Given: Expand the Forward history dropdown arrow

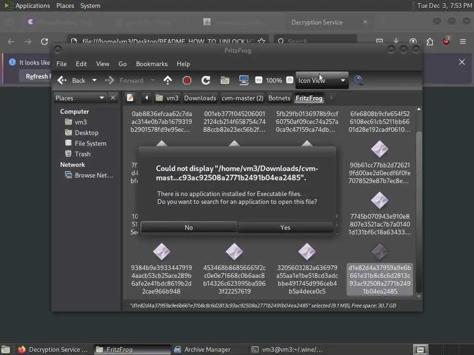Looking at the screenshot, I should [x=153, y=80].
